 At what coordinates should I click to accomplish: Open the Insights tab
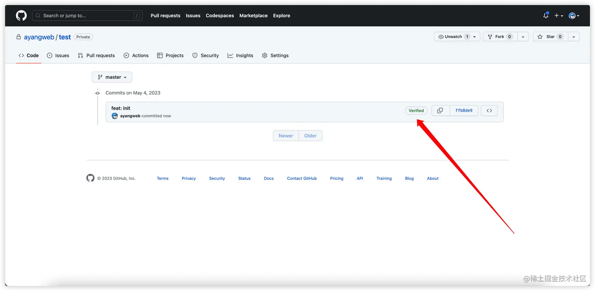(240, 56)
